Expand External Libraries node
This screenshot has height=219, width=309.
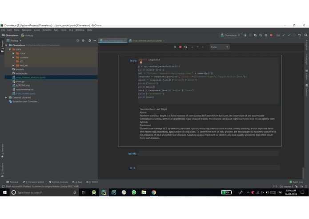[6, 98]
